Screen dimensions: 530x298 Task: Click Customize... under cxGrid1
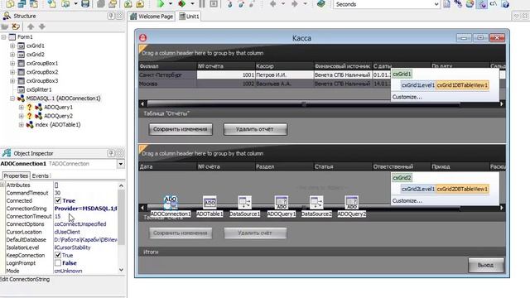point(407,97)
